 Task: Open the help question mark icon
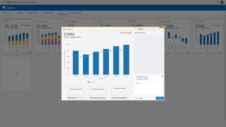217,2
